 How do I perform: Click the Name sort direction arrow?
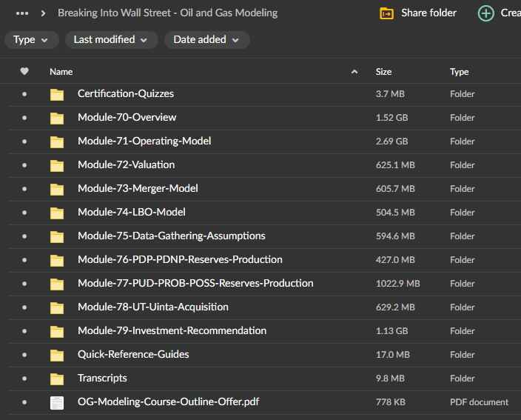(354, 72)
